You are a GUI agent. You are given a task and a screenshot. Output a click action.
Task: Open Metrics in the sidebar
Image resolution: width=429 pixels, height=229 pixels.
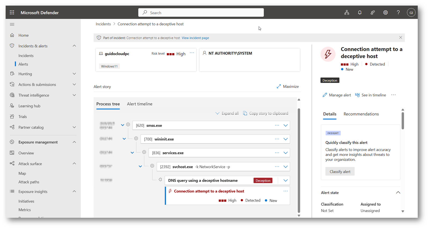[24, 209]
